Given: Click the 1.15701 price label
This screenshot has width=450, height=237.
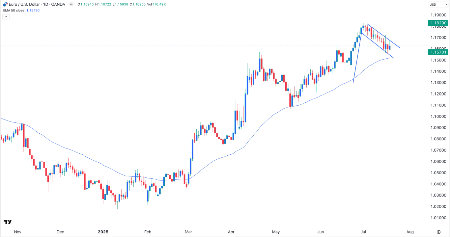Looking at the screenshot, I should point(437,52).
